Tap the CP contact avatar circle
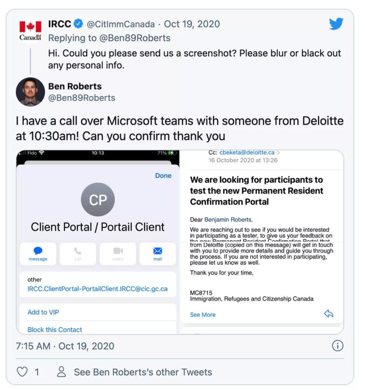The image size is (365, 390). coord(98,200)
